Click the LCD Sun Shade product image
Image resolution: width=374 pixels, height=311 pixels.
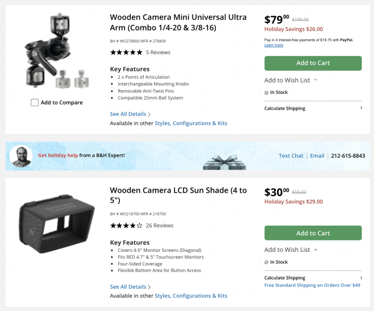click(57, 220)
